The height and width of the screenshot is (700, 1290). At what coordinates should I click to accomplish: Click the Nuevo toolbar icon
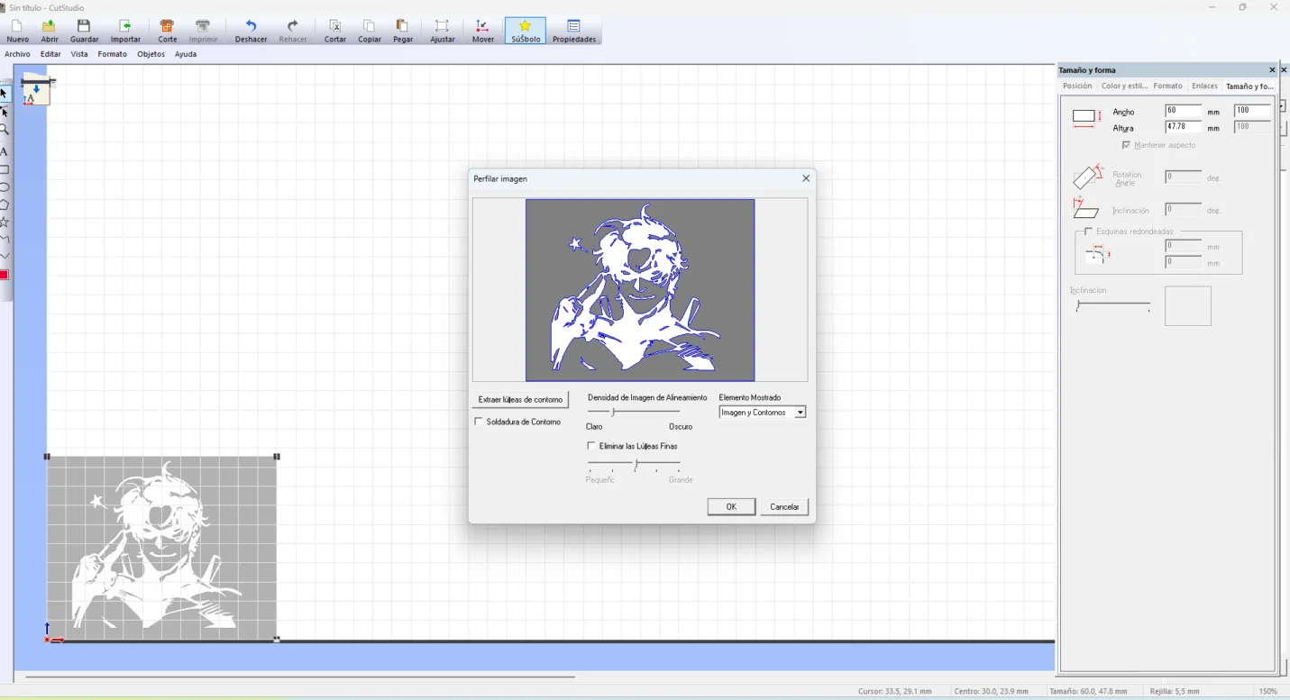click(x=17, y=31)
